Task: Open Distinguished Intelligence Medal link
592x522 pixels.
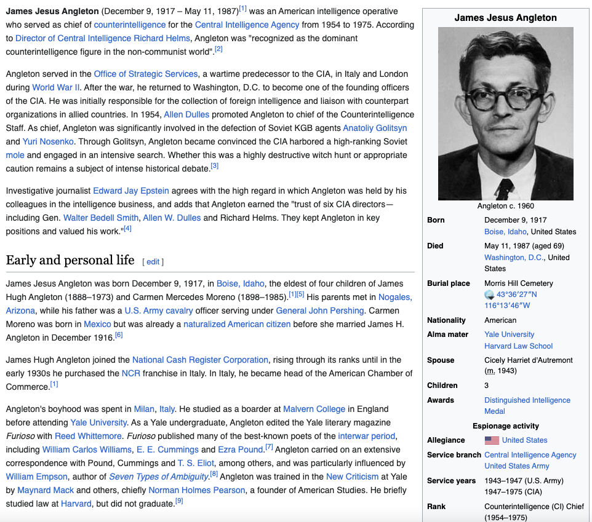Action: (527, 406)
